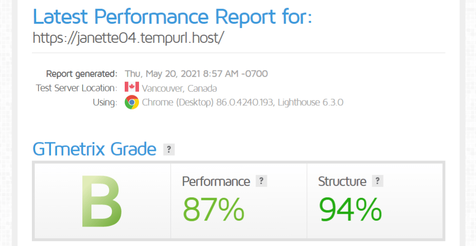This screenshot has height=246, width=476.
Task: Click the Report generated label
Action: 81,74
